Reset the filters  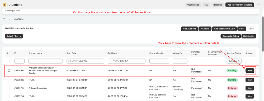pos(252,29)
